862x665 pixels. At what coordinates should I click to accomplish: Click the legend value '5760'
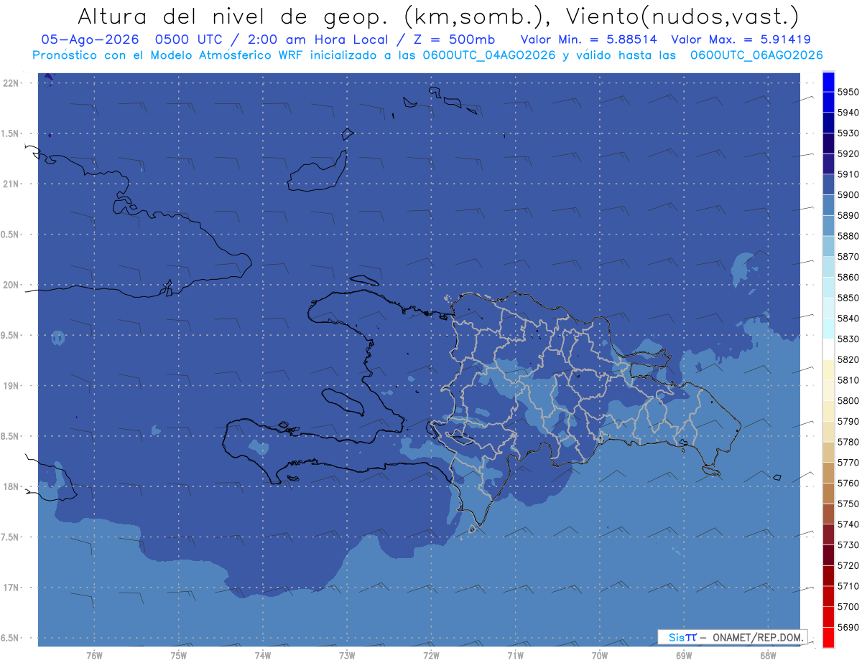pyautogui.click(x=848, y=483)
